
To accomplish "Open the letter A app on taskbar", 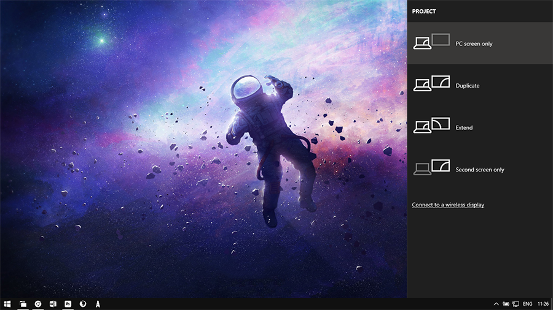I will [x=98, y=304].
